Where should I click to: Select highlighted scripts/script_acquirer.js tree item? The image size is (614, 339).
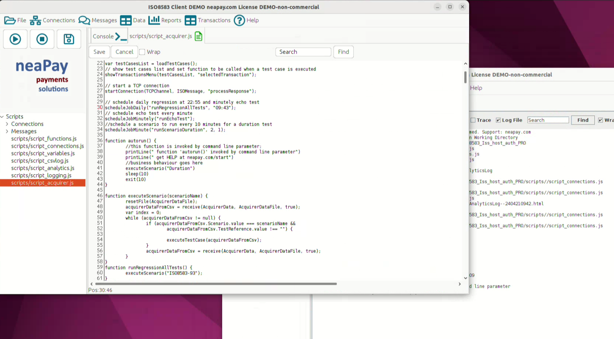point(43,183)
